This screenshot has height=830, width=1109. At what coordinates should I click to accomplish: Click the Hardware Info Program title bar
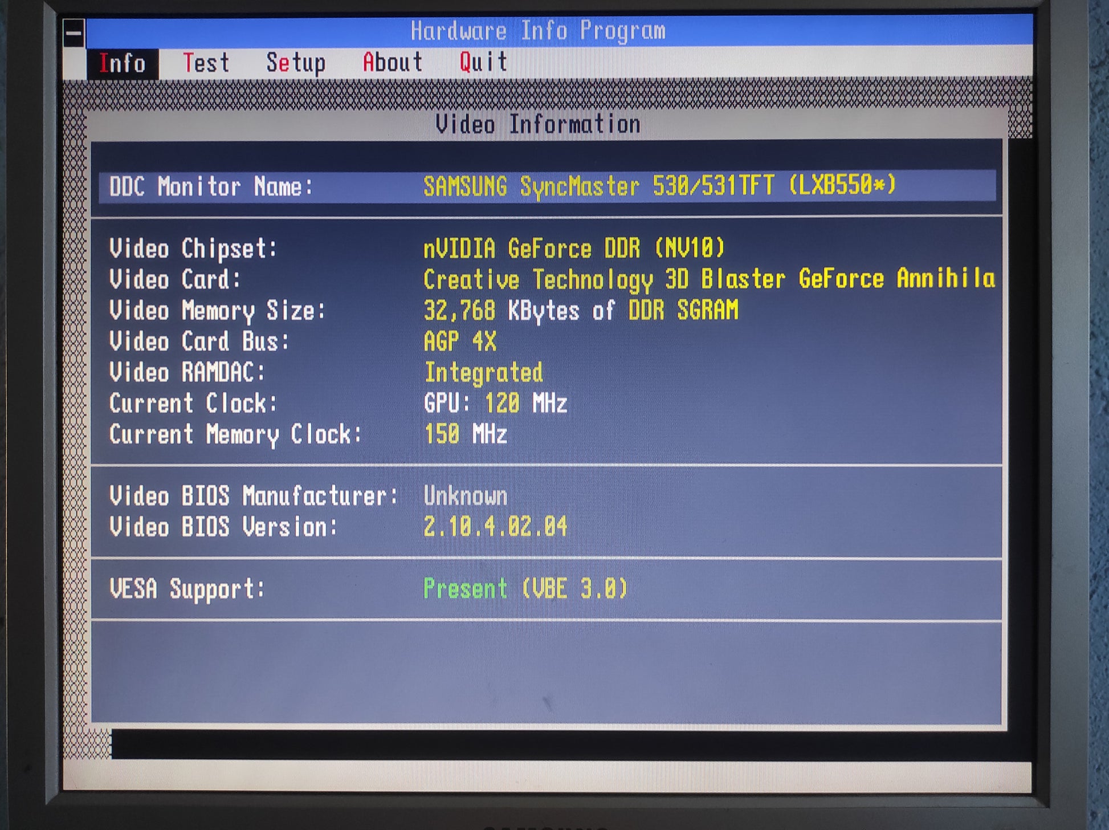(x=537, y=31)
